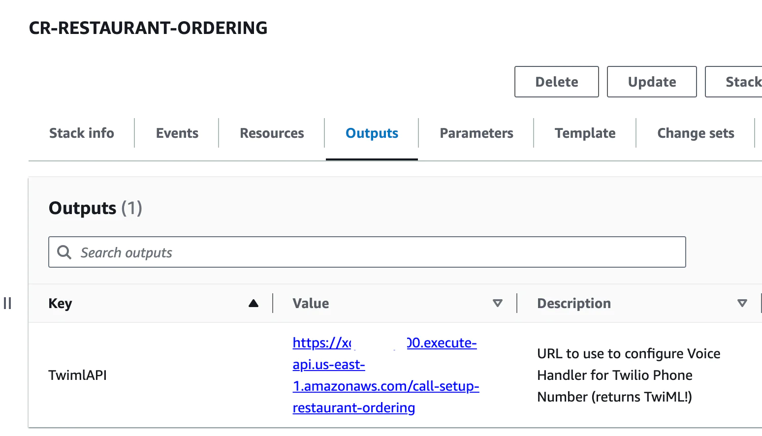Click the Value column header

[311, 304]
